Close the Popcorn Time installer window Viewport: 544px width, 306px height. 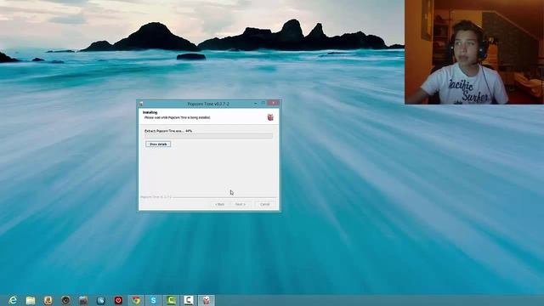coord(274,103)
